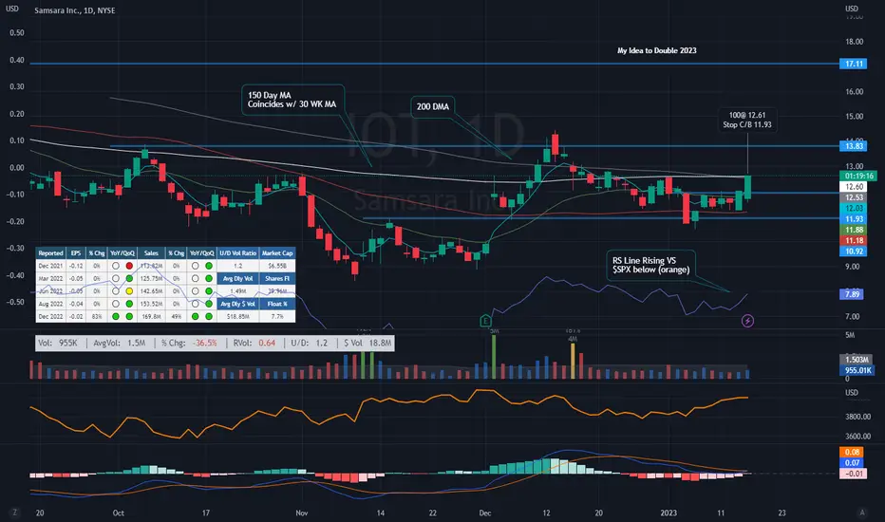
Task: Click the 'Dec 2022' reported row cell
Action: [50, 317]
